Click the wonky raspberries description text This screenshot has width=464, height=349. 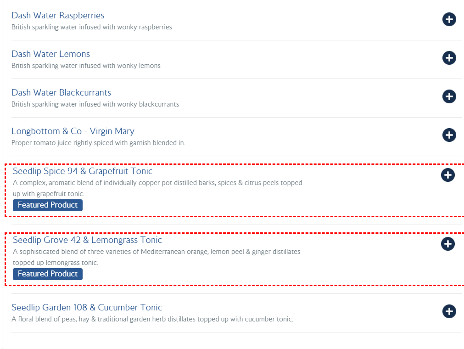point(92,27)
